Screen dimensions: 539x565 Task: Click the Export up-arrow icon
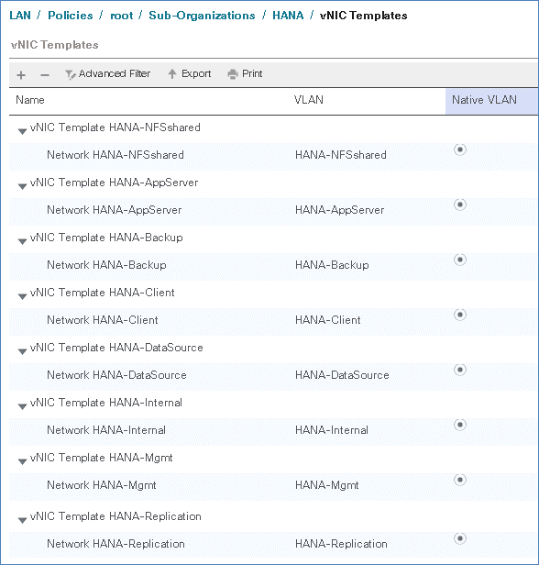click(x=172, y=74)
